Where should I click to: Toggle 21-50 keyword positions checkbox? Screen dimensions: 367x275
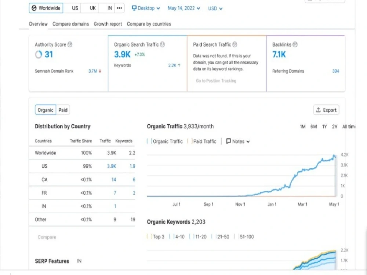pyautogui.click(x=214, y=236)
